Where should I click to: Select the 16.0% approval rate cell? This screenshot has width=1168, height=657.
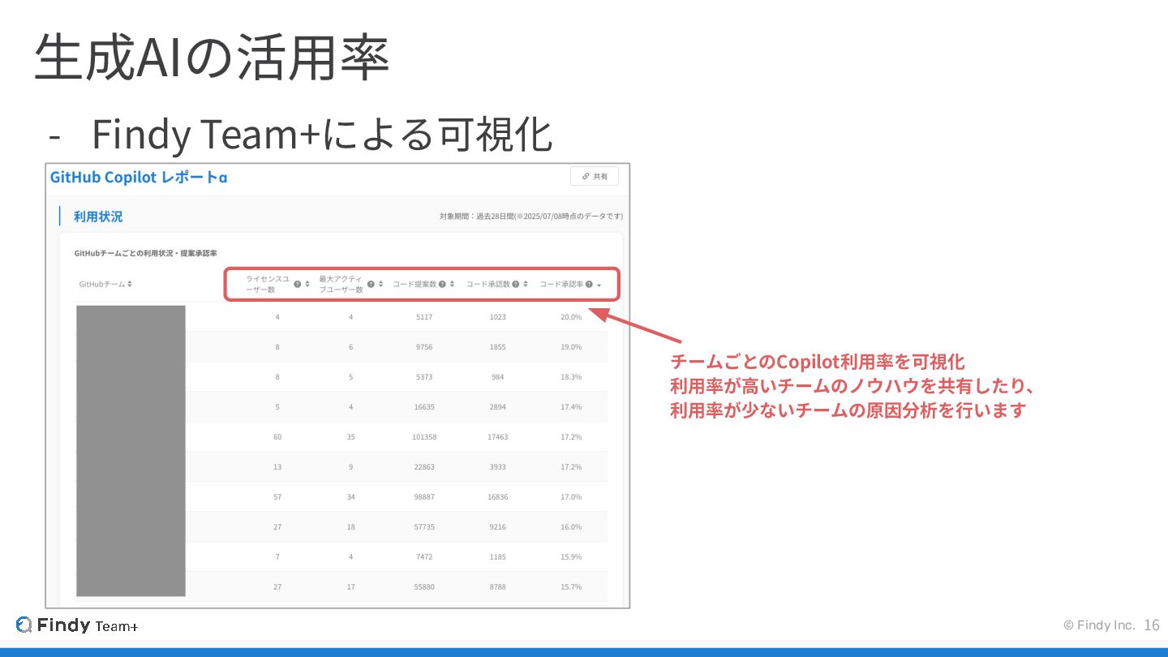click(571, 527)
